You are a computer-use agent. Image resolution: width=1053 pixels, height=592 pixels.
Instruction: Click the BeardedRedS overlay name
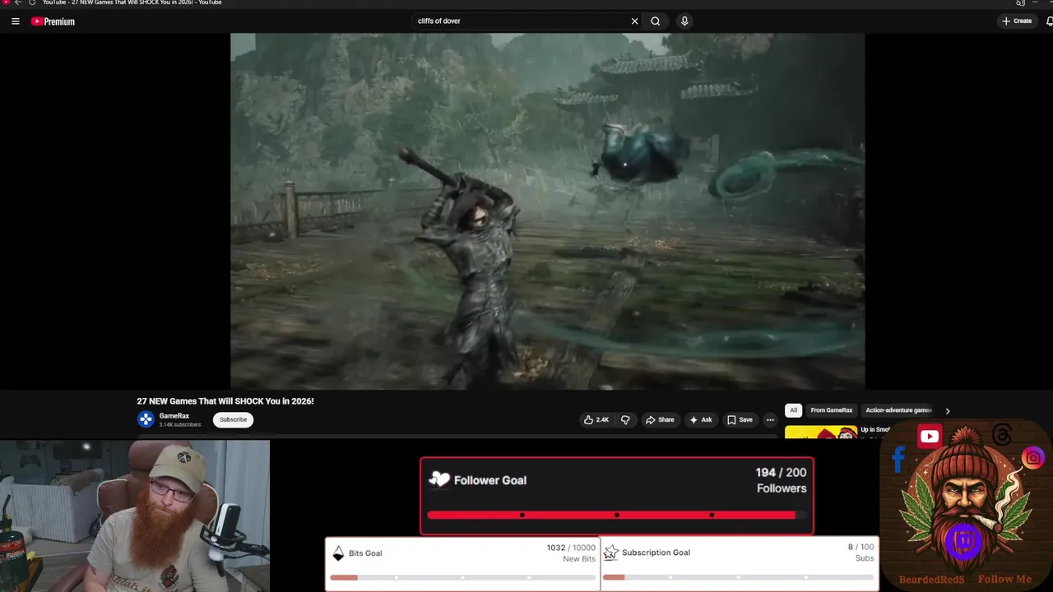click(x=931, y=579)
